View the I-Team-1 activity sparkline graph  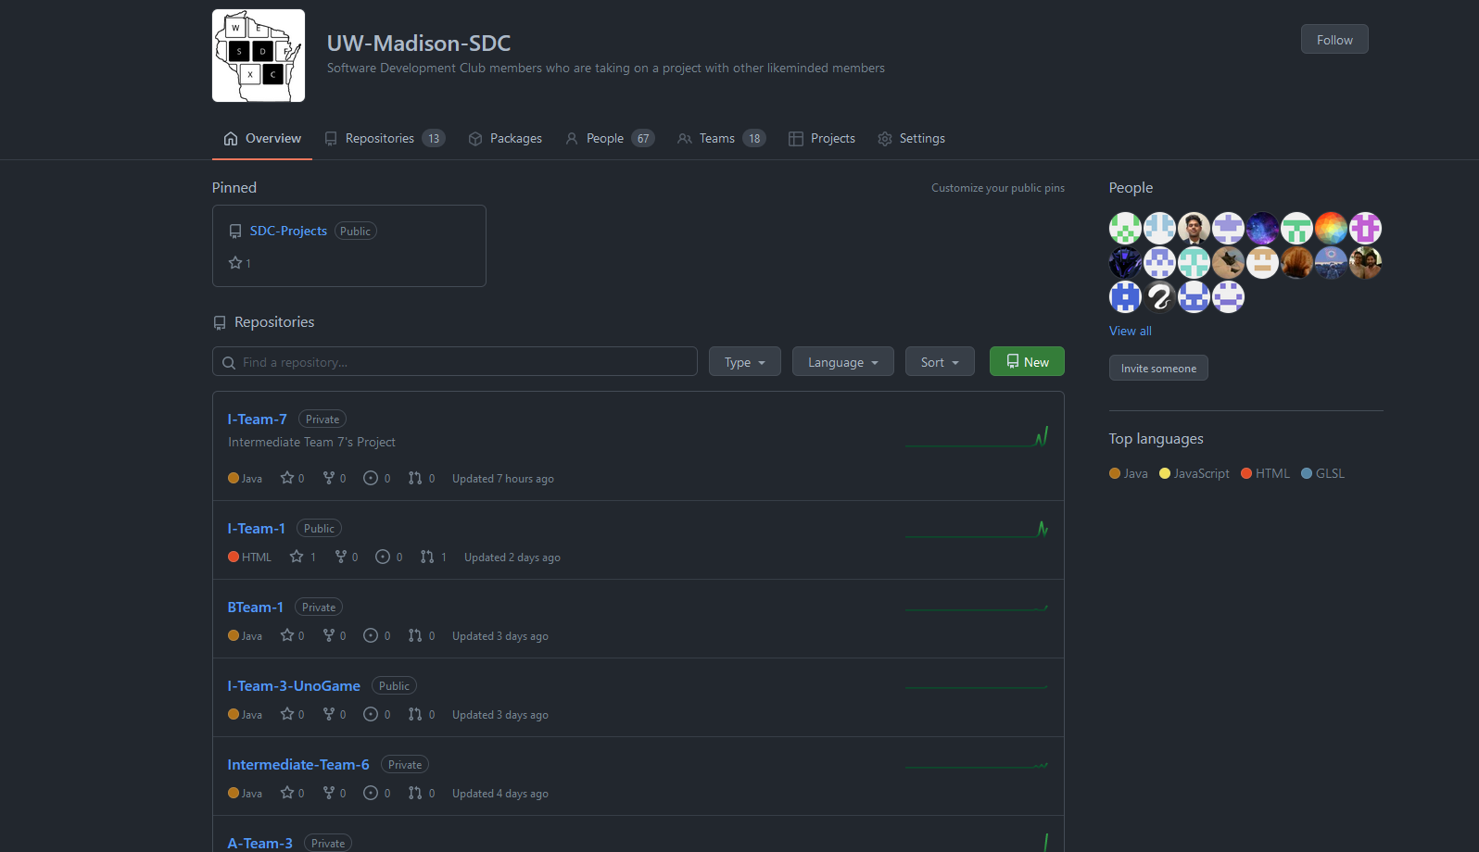[x=977, y=529]
